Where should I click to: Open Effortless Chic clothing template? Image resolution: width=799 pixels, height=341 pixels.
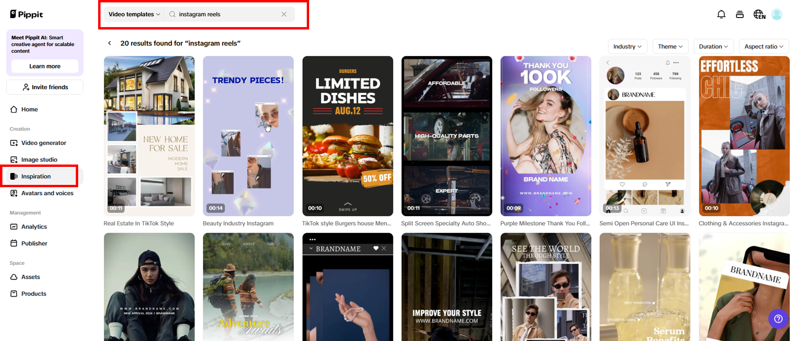(744, 136)
